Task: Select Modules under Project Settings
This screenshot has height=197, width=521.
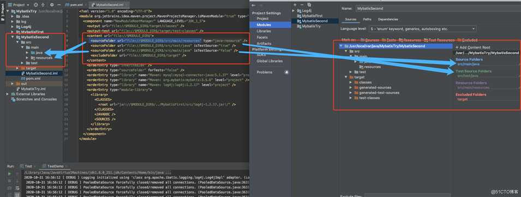Action: tap(264, 25)
